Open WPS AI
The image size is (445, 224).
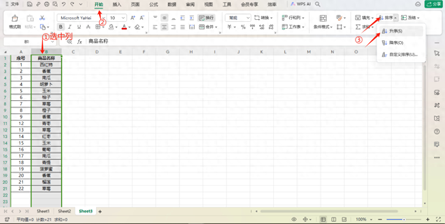click(x=301, y=4)
